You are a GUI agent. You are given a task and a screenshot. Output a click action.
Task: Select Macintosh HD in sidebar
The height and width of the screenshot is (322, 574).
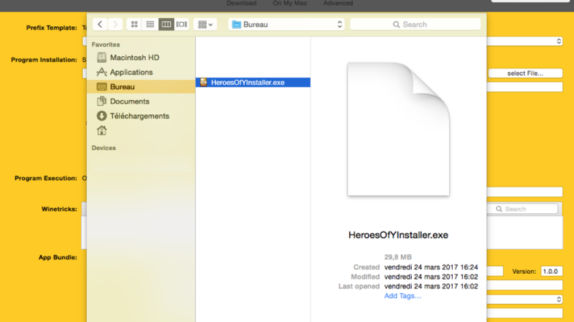134,57
